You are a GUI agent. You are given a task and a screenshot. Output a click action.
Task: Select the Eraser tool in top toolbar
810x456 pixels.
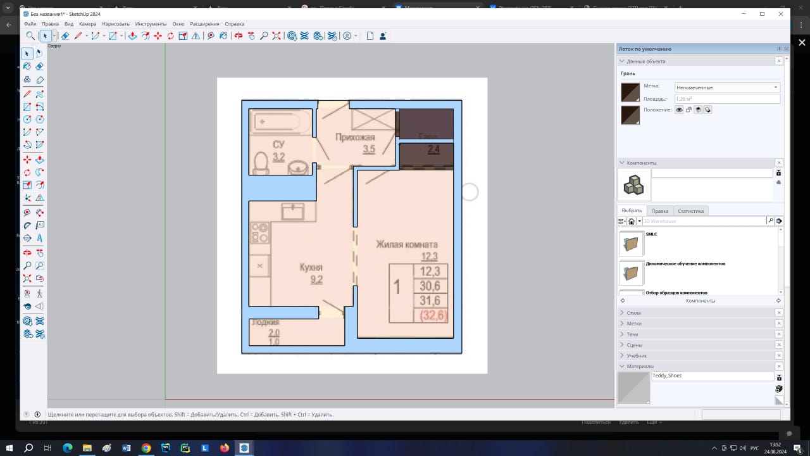click(x=65, y=36)
